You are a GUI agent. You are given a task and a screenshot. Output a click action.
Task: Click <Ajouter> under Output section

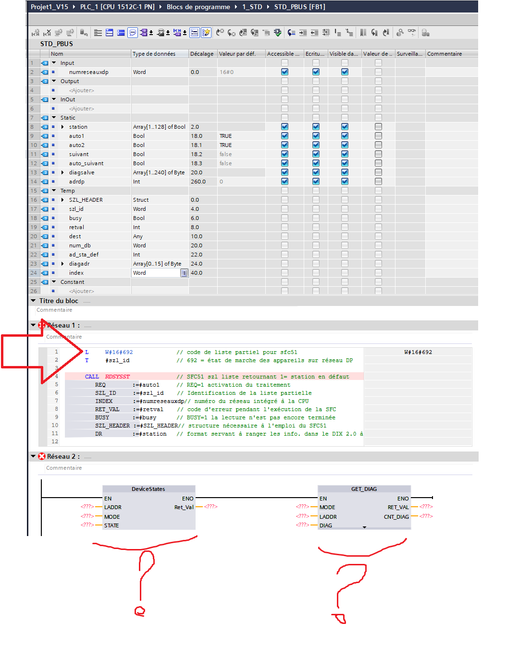click(x=82, y=90)
